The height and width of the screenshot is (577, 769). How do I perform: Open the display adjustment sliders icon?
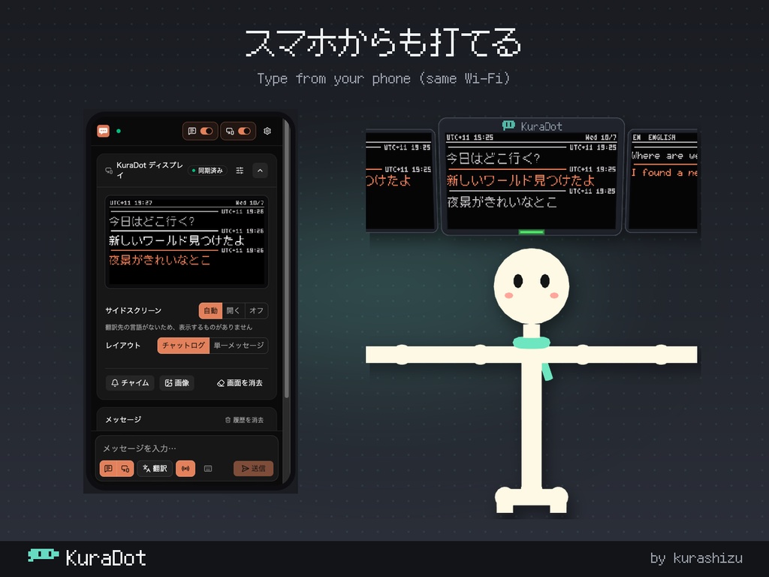pos(240,171)
